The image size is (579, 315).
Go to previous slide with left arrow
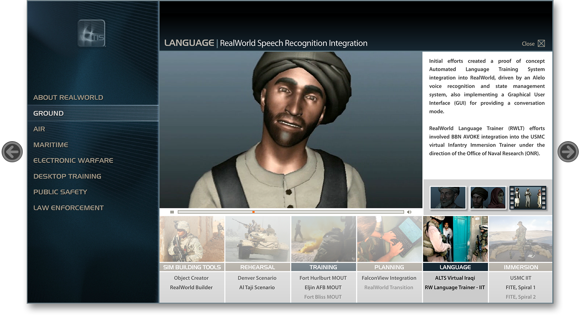(x=12, y=152)
